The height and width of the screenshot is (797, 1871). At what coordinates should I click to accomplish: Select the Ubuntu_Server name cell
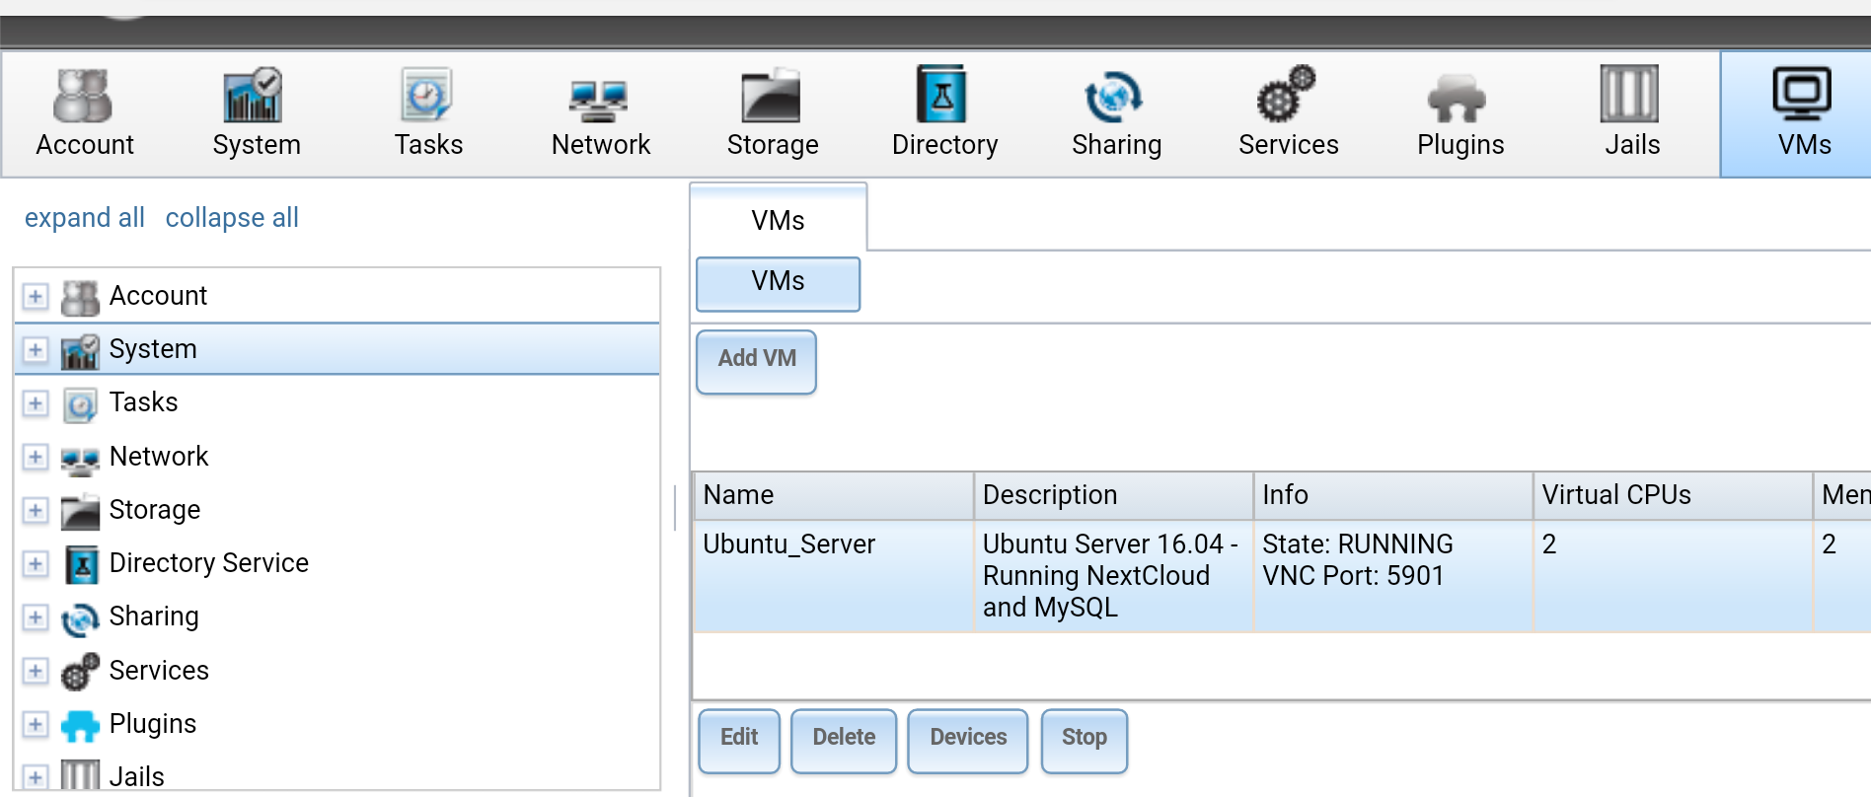click(x=834, y=576)
